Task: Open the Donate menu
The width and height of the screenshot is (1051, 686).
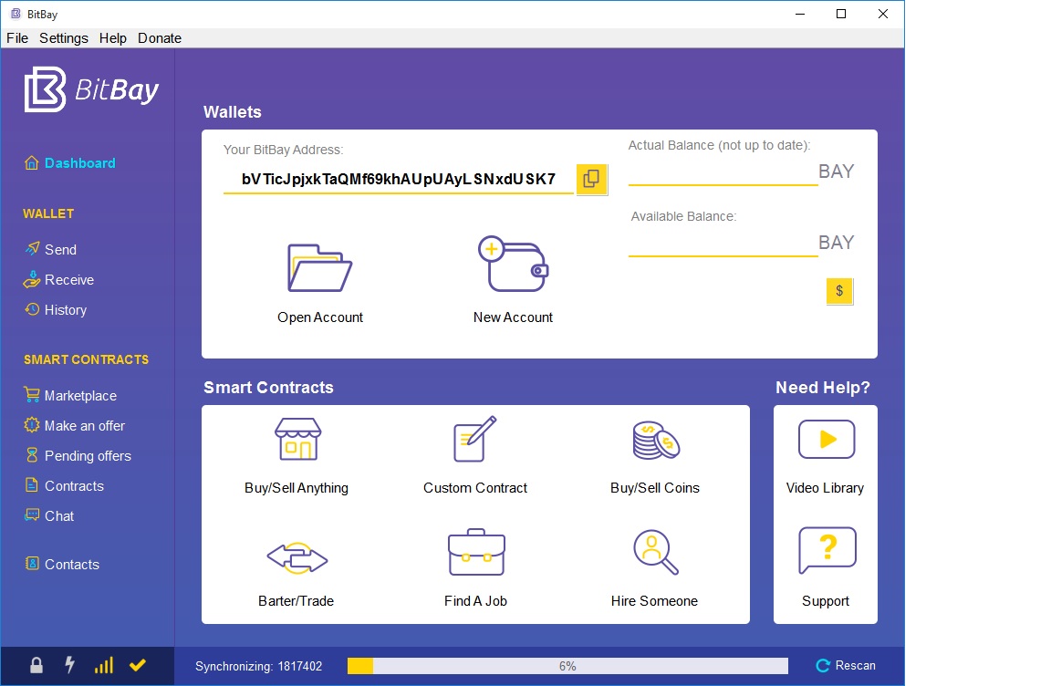Action: (160, 38)
